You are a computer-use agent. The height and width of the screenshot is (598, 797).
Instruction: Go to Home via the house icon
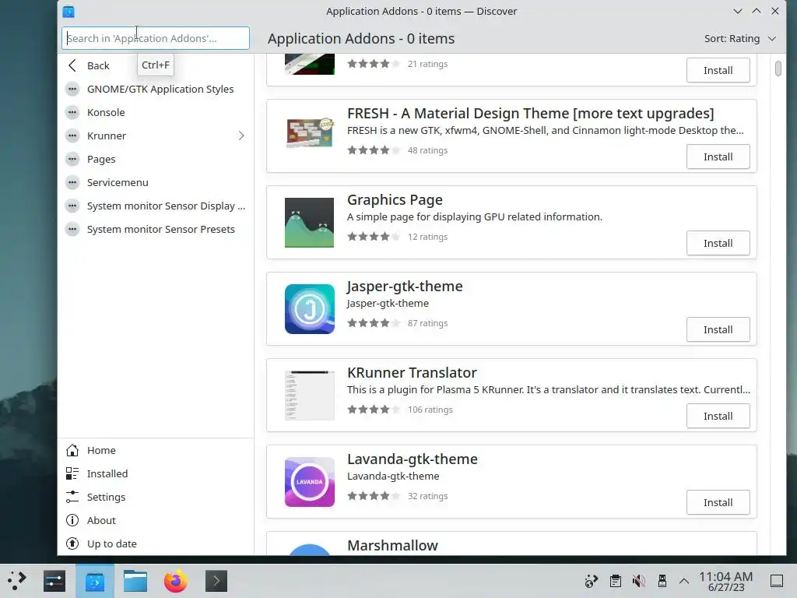(x=72, y=451)
